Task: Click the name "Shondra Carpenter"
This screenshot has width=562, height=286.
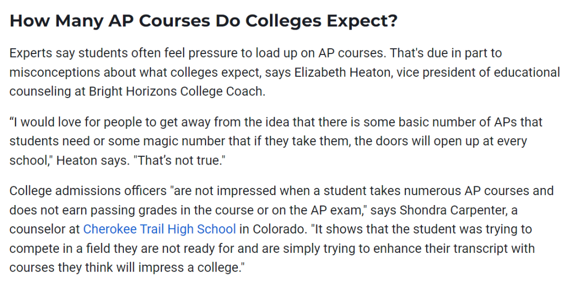Action: (450, 210)
